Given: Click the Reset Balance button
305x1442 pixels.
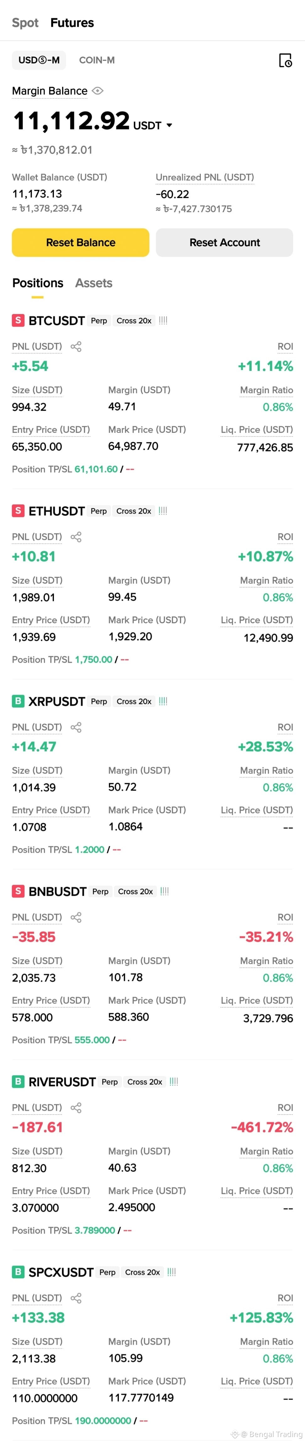Looking at the screenshot, I should point(80,242).
